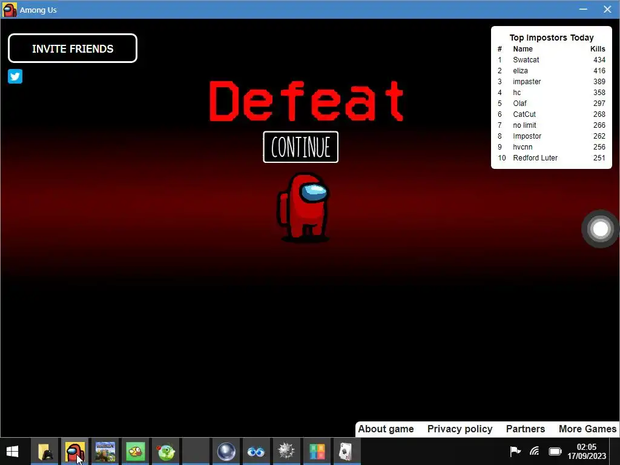Open the About game link

386,429
